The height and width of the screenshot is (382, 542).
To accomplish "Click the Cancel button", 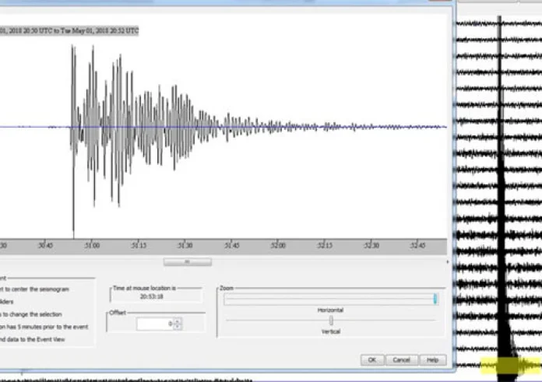I will click(401, 360).
